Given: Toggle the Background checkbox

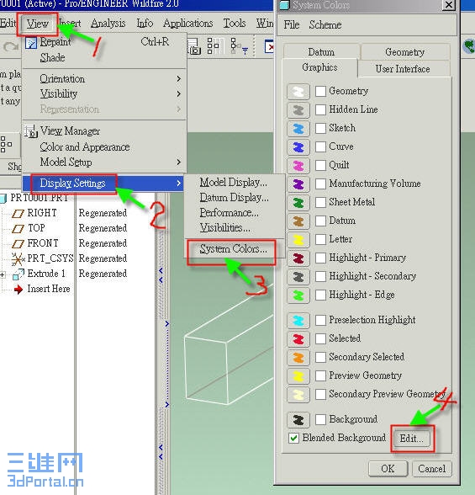Looking at the screenshot, I should 320,419.
